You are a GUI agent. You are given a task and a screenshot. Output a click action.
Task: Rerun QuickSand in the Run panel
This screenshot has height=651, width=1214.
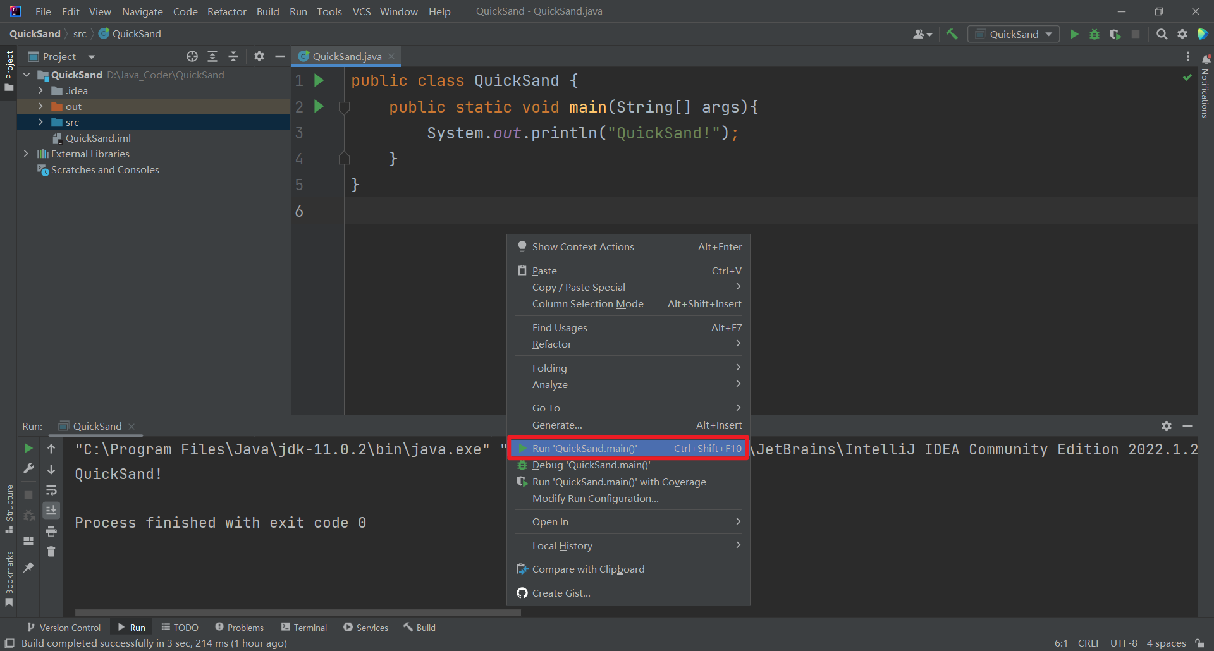(28, 448)
